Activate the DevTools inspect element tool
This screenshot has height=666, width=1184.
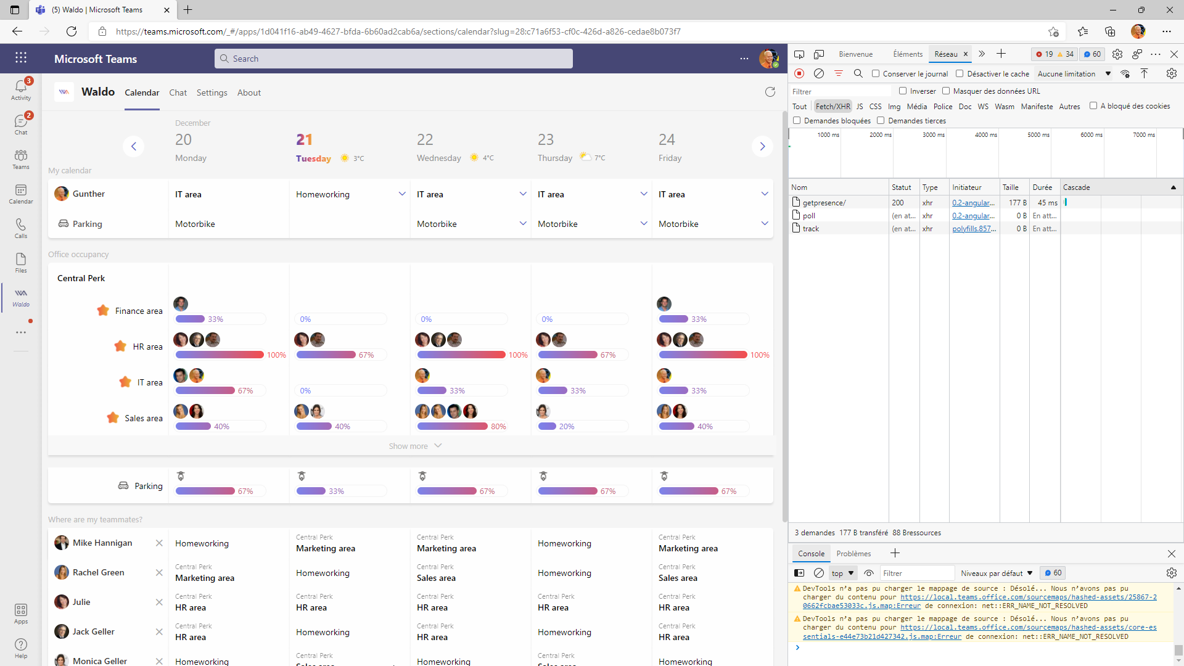(799, 54)
